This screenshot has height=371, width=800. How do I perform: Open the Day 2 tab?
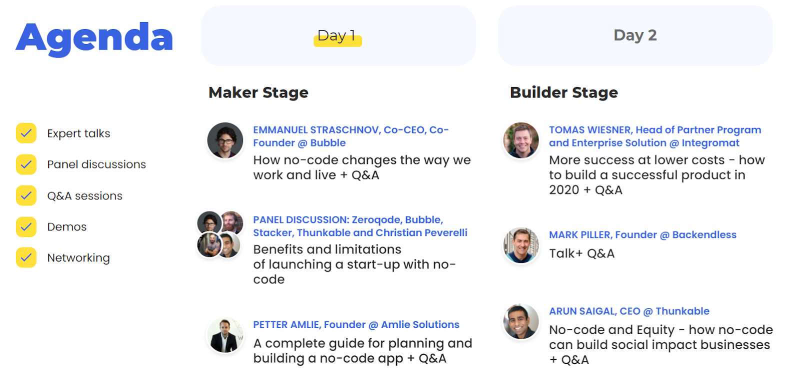[635, 35]
